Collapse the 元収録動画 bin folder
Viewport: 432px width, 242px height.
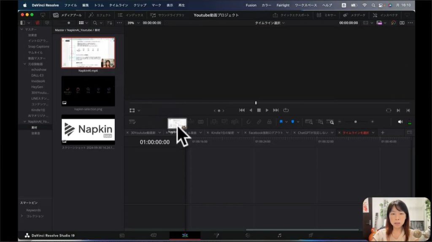click(25, 64)
